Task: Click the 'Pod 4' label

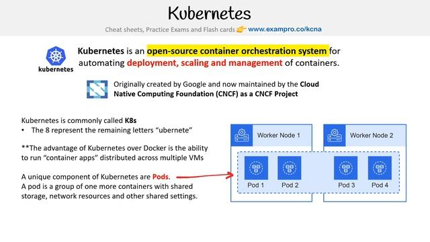Action: (x=380, y=186)
